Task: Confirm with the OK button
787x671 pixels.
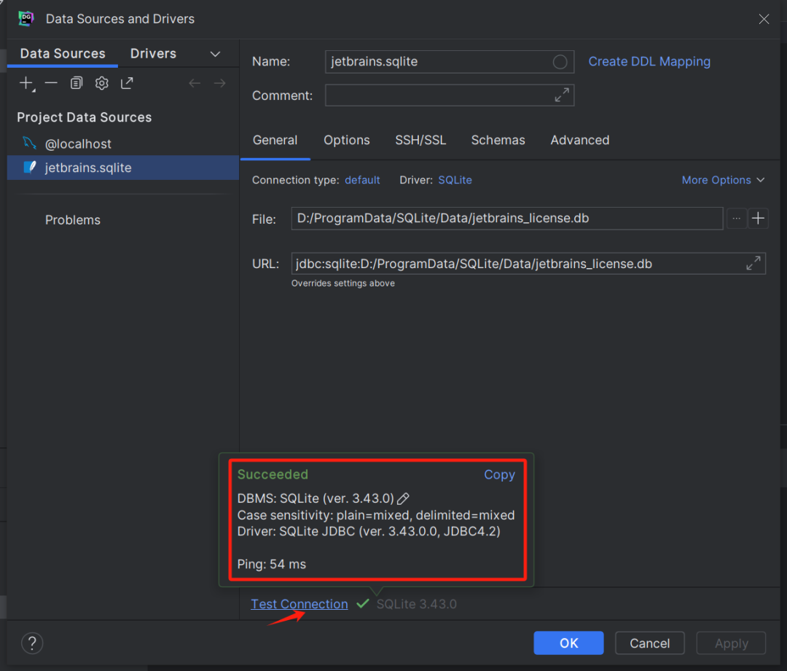Action: 568,643
